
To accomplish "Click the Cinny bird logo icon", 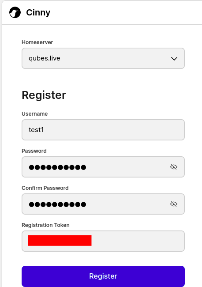I will point(15,12).
